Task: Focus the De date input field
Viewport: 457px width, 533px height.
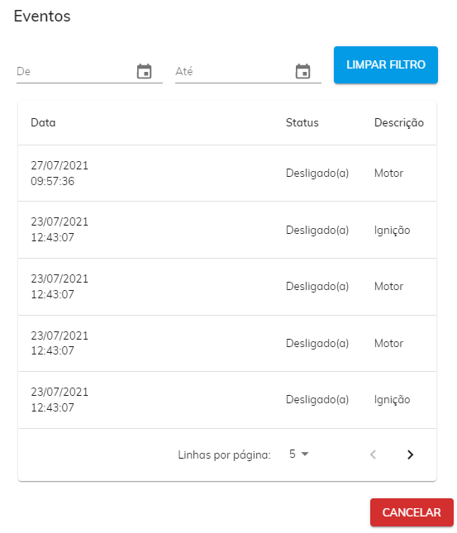Action: (75, 71)
